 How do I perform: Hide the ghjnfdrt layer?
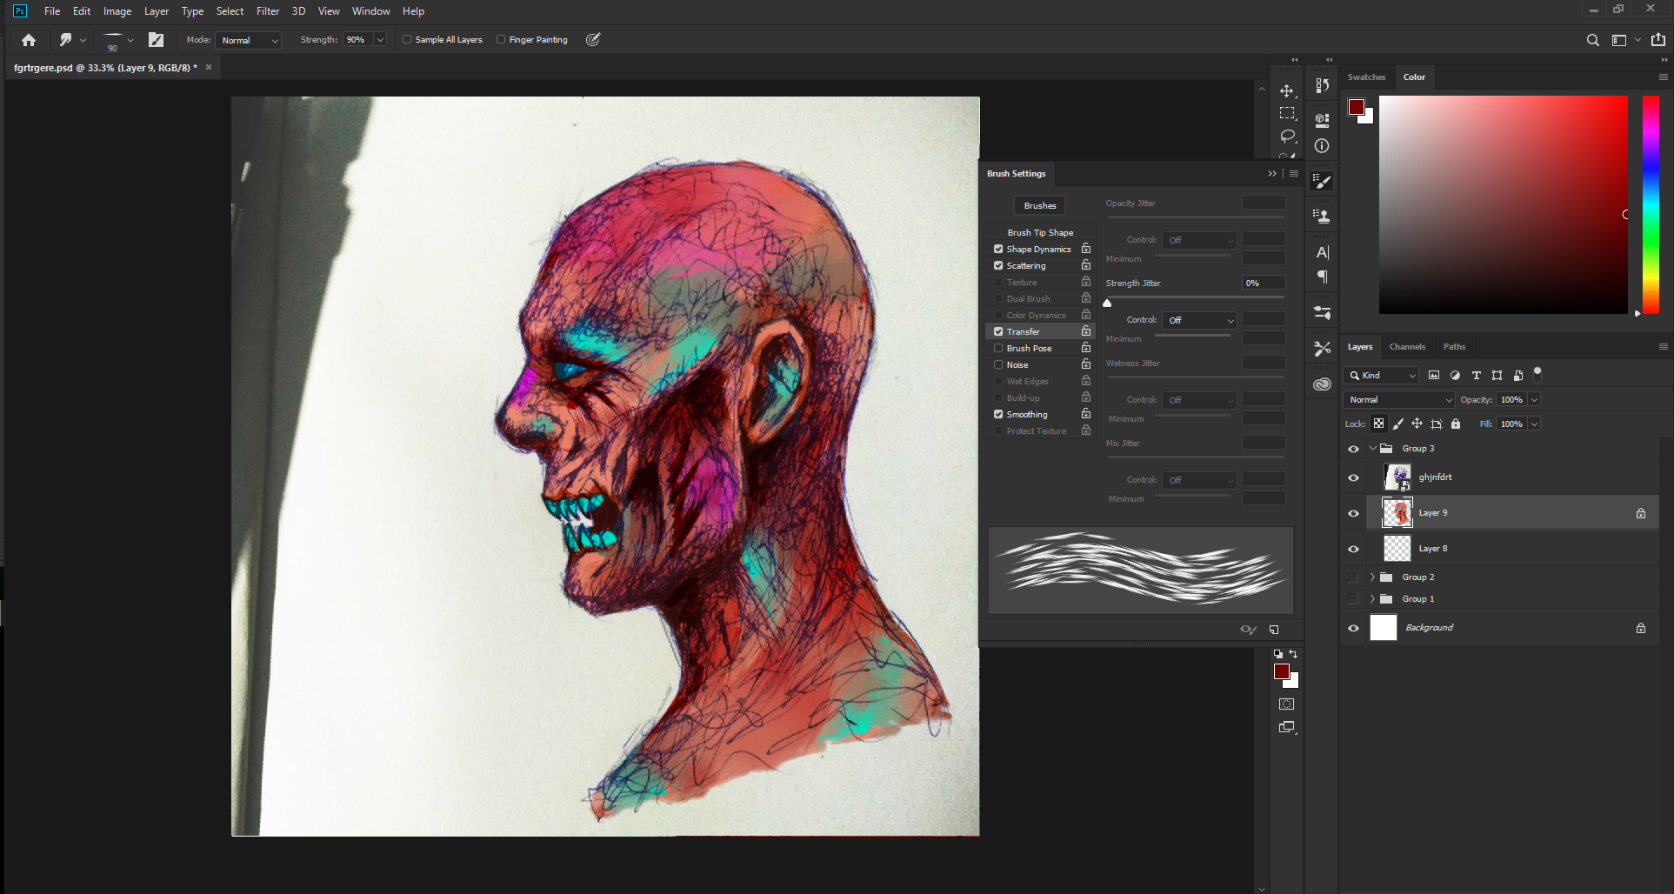click(x=1353, y=478)
